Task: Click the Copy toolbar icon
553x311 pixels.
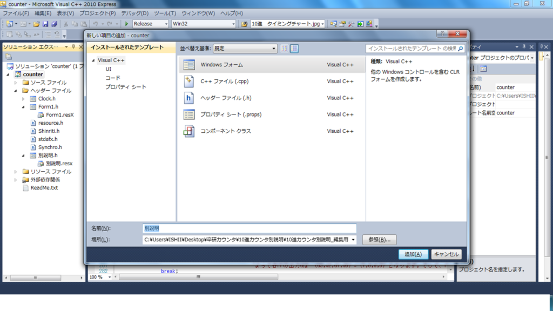Action: coord(75,24)
